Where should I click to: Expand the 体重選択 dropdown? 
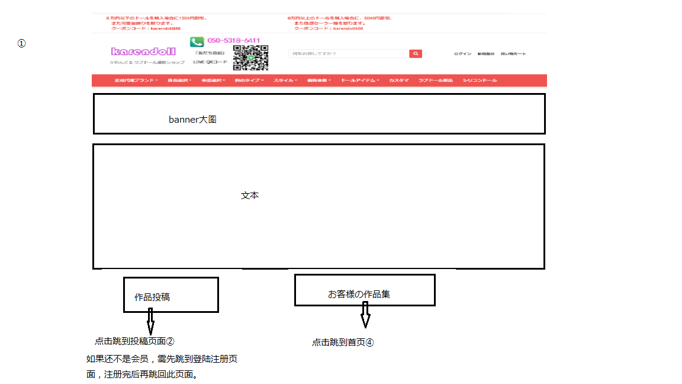point(213,81)
